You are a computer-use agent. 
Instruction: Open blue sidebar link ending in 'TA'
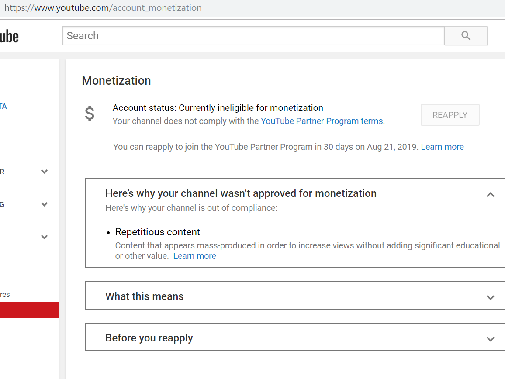point(3,106)
